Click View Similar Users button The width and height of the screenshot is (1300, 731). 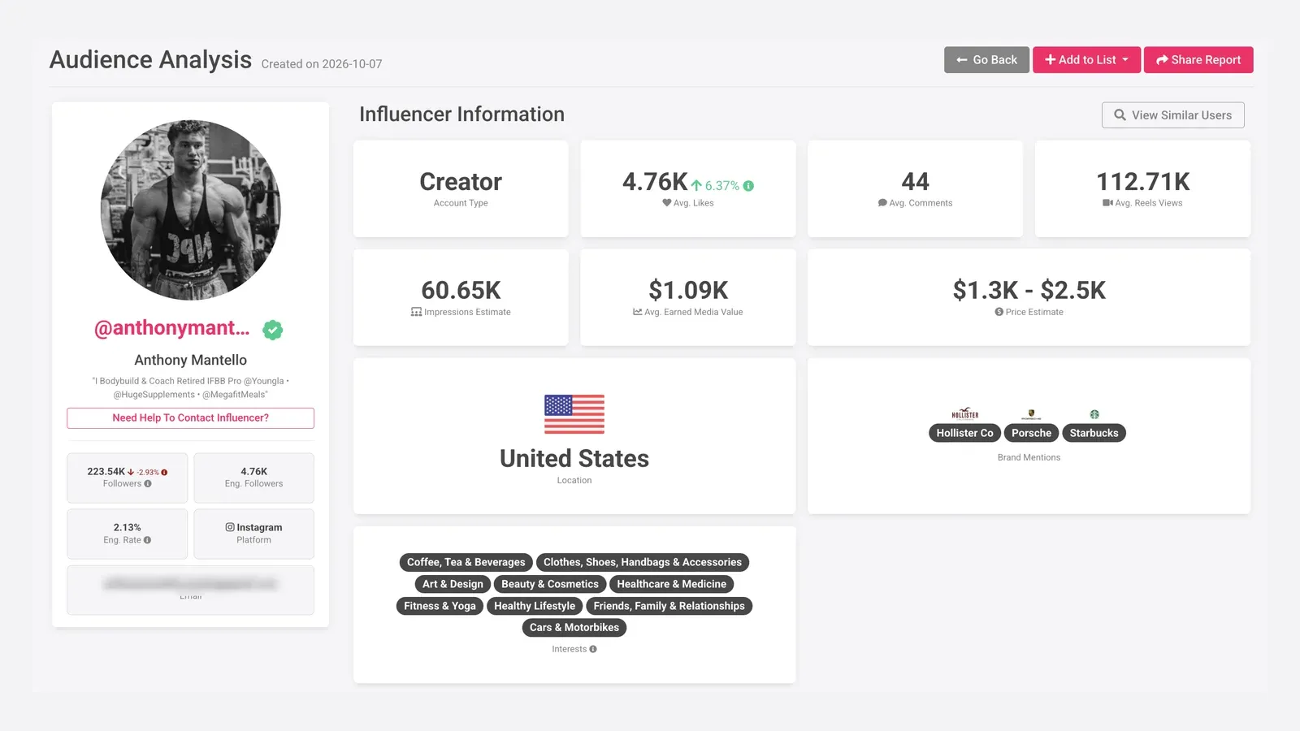coord(1172,115)
